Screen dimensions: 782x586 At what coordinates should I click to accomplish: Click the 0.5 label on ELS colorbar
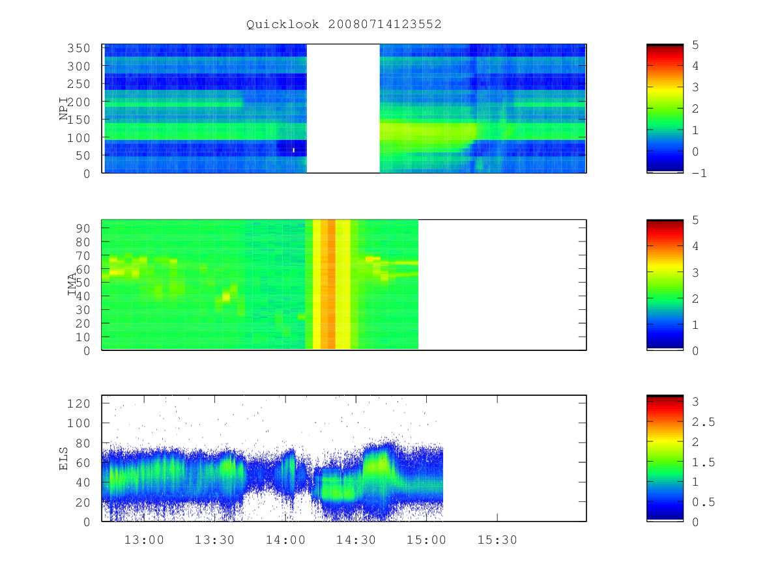coord(702,502)
